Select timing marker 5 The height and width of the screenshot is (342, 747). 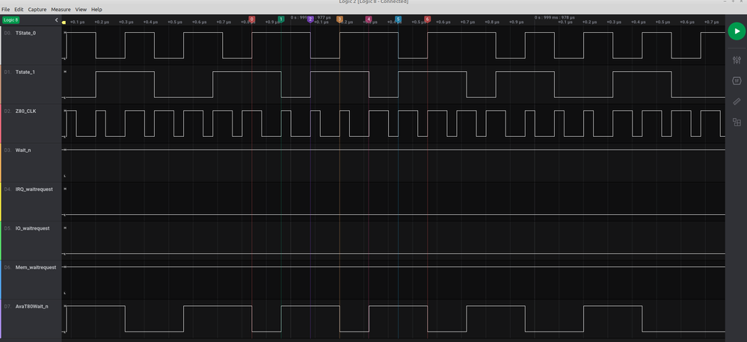[399, 19]
